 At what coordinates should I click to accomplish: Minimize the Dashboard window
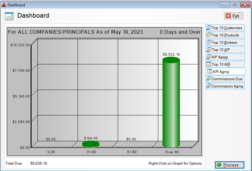[x=224, y=5]
